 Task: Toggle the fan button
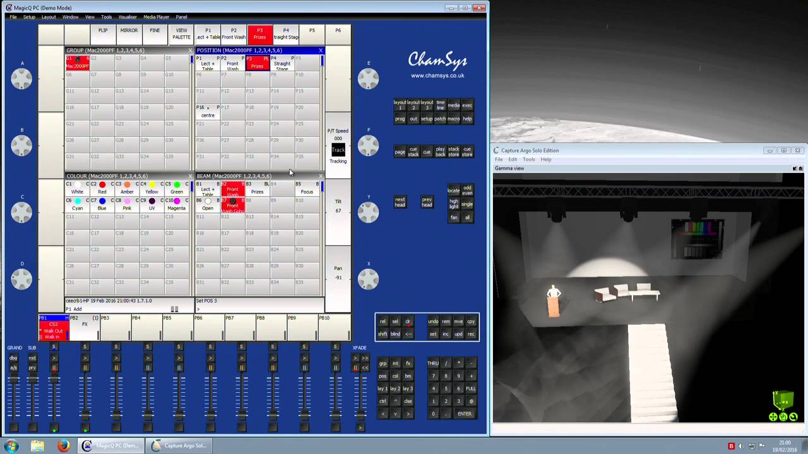453,218
